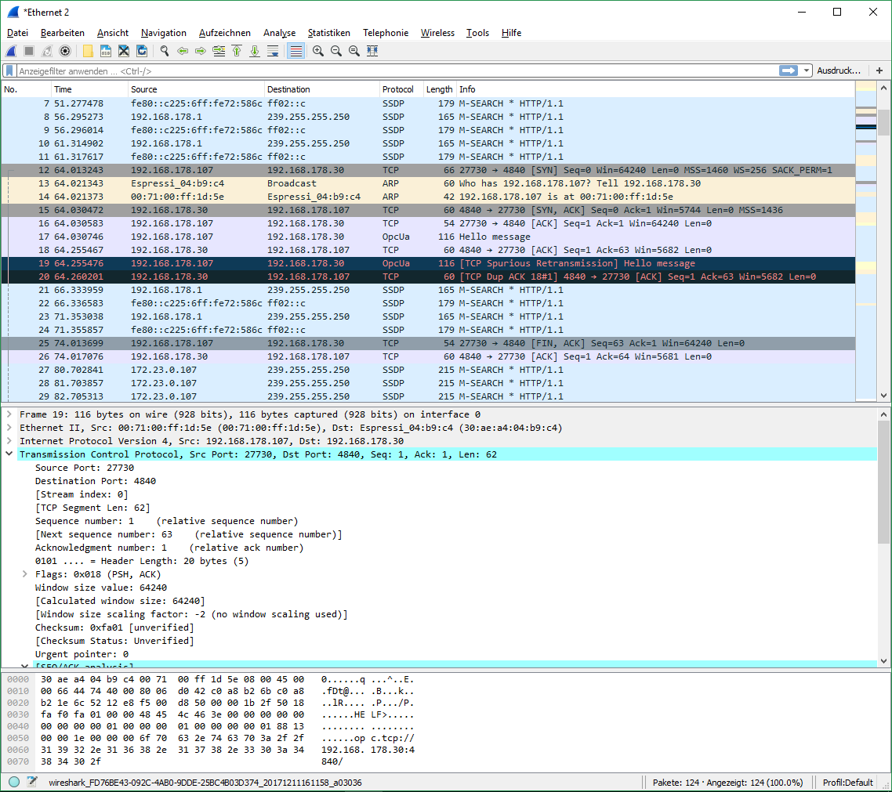The width and height of the screenshot is (892, 792).
Task: Sort packets by Info column header
Action: click(655, 89)
